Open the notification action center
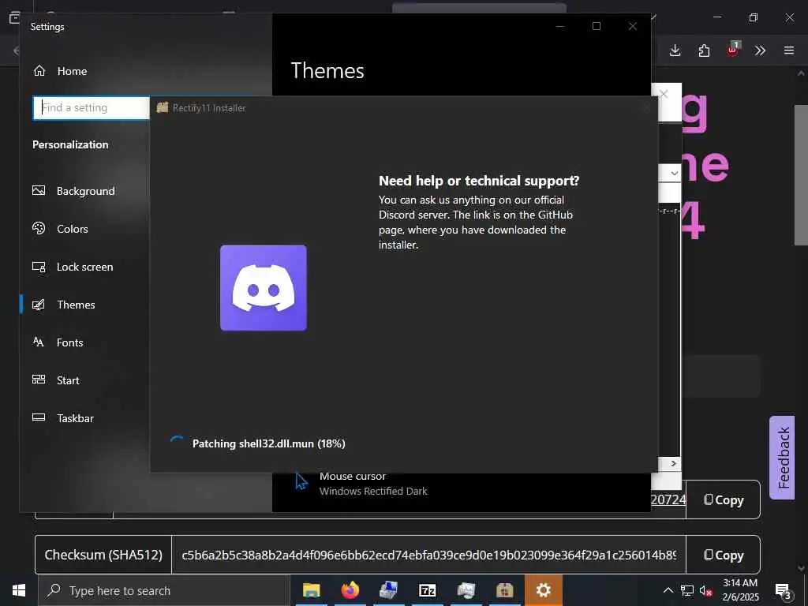This screenshot has height=606, width=808. (x=783, y=591)
